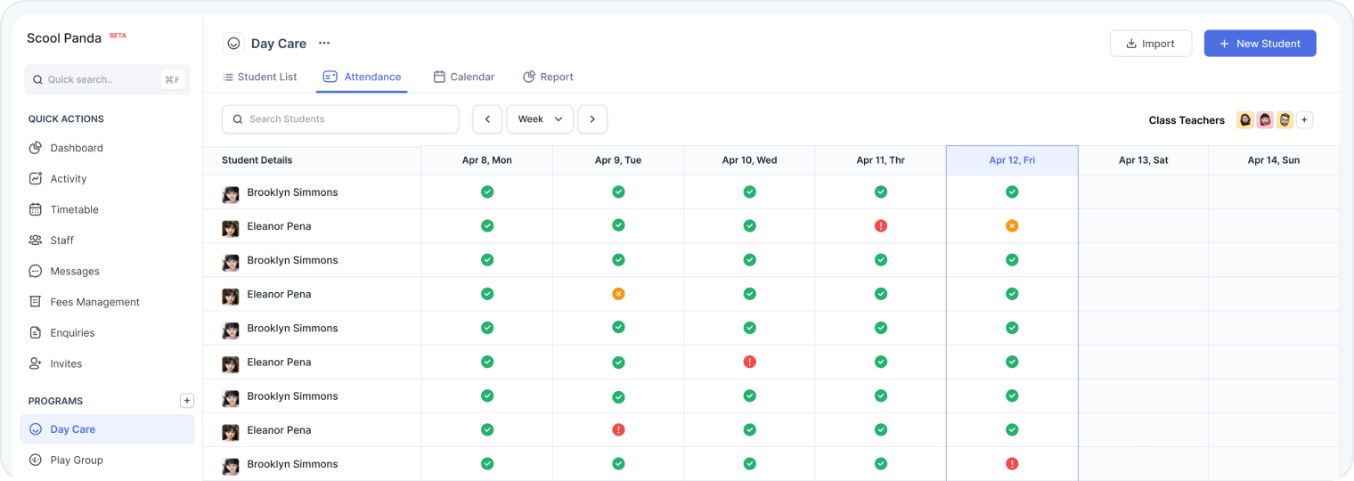Open the Week range dropdown
The image size is (1354, 481).
click(540, 119)
